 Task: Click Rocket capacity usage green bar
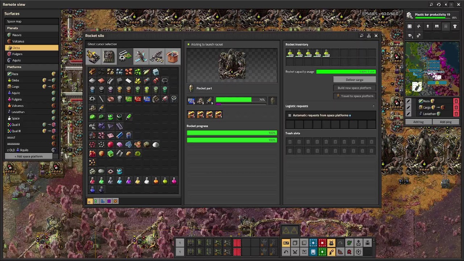pos(346,72)
